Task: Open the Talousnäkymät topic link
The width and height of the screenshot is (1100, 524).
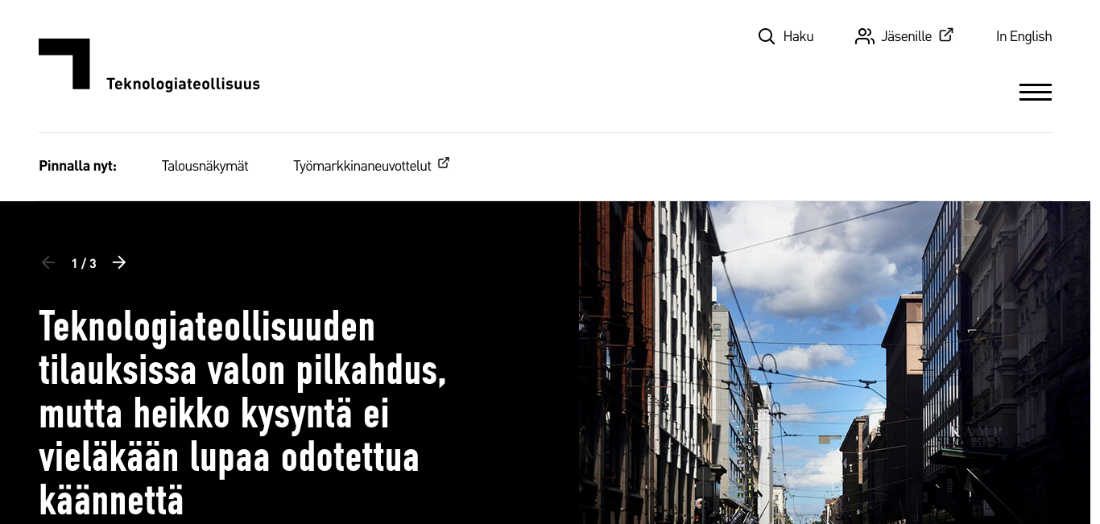Action: click(x=205, y=166)
